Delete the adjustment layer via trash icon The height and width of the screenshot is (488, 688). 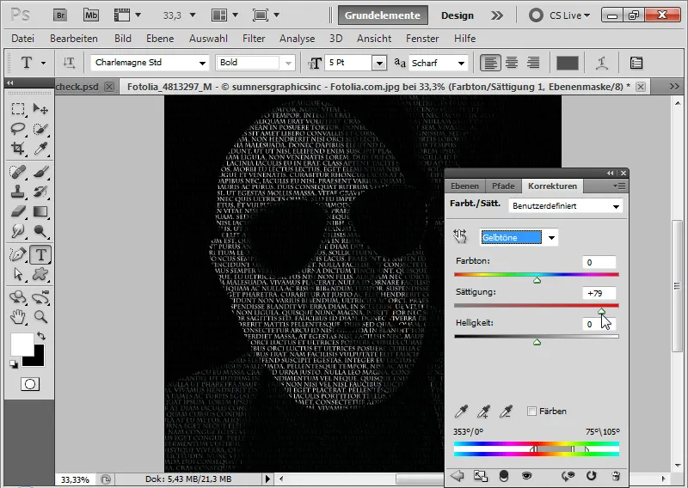coord(616,476)
